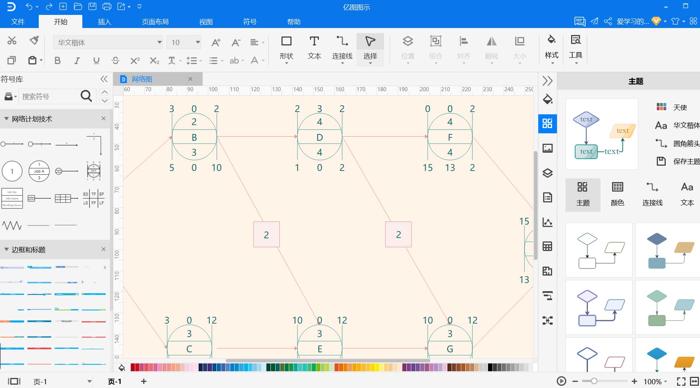Toggle italic text formatting

click(77, 60)
